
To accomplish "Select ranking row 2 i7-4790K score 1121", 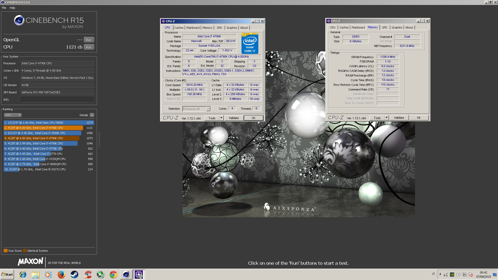I will tap(49, 128).
